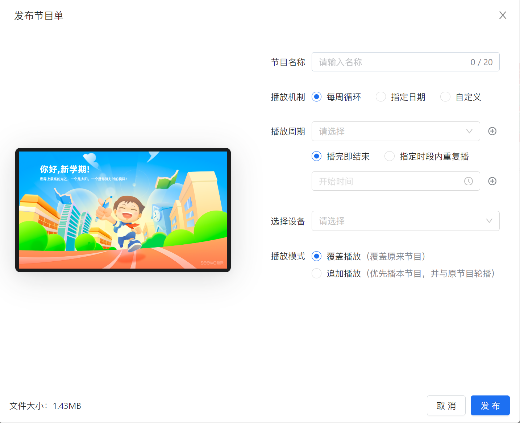This screenshot has width=520, height=423.
Task: Click the 开始时间 time field
Action: tap(396, 181)
